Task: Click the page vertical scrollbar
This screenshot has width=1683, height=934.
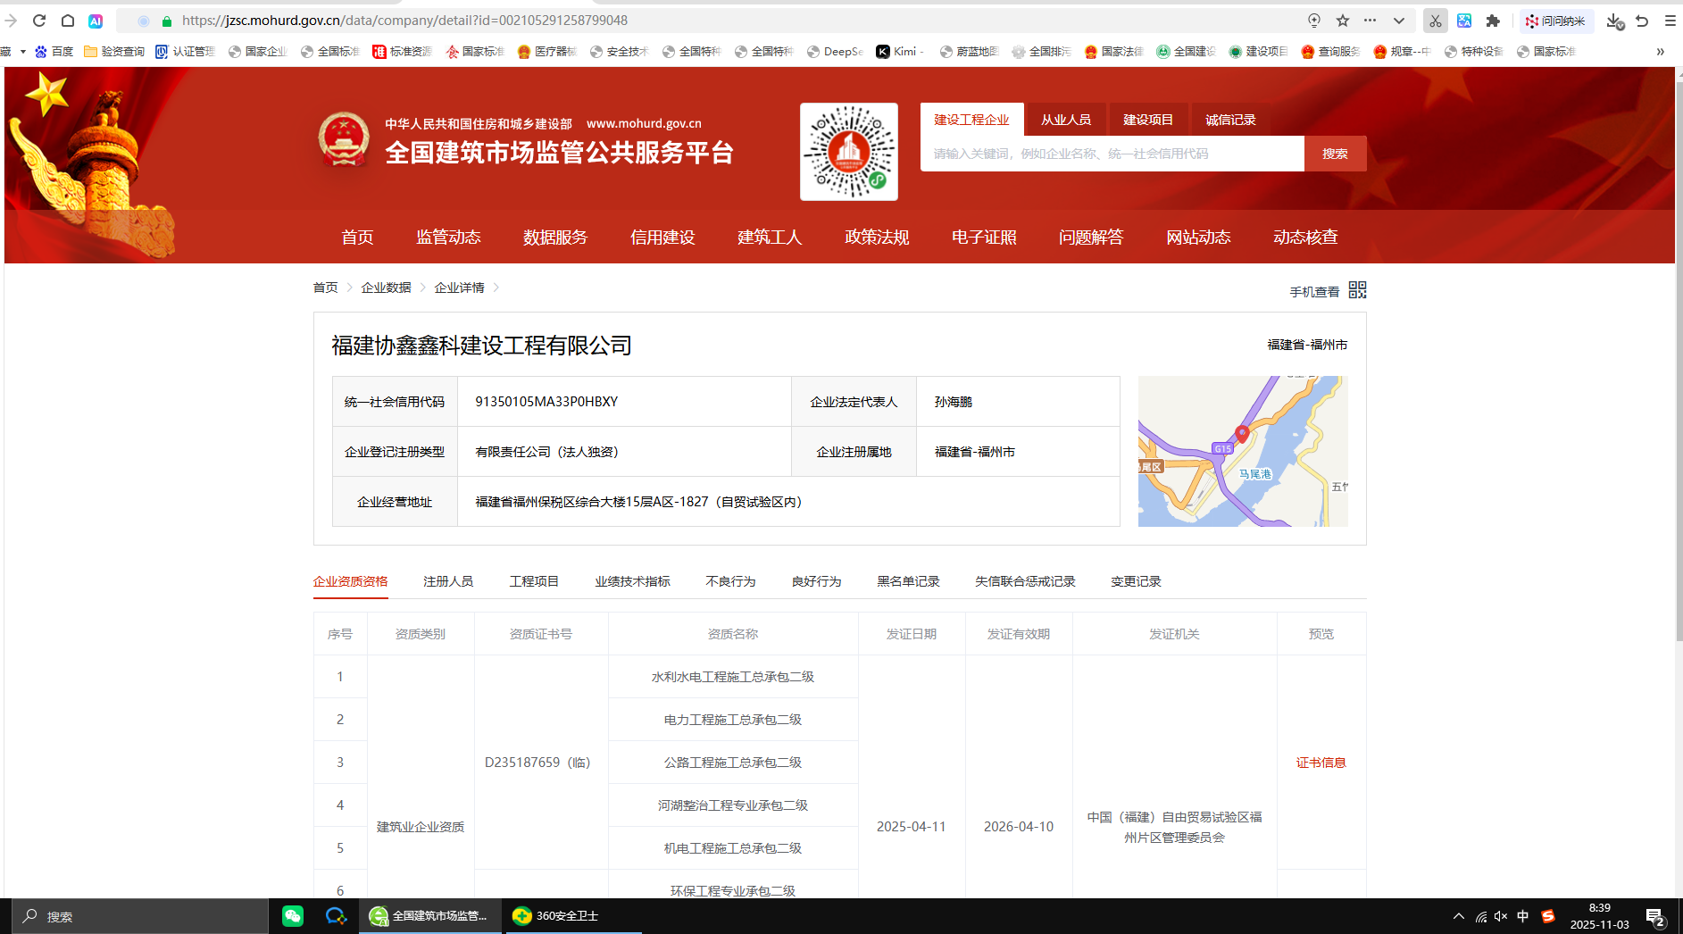Action: click(x=1679, y=357)
